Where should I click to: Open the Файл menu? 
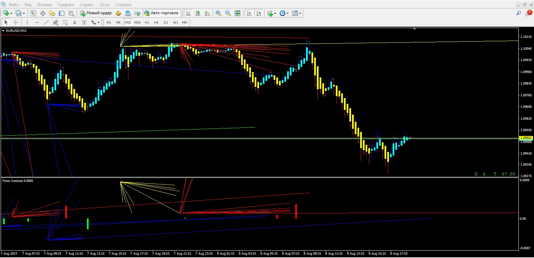pyautogui.click(x=14, y=5)
